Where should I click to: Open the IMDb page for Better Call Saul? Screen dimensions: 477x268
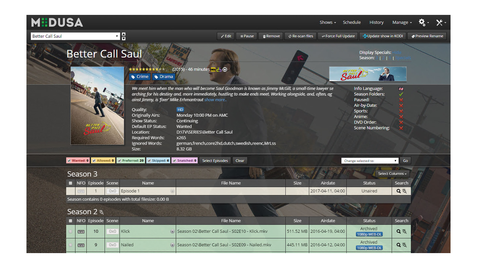coord(213,69)
